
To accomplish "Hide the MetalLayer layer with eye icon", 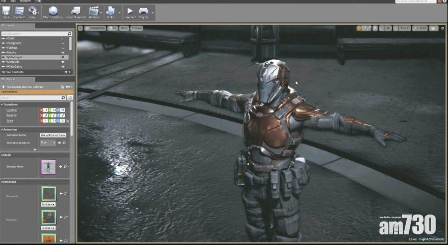I will tap(63, 57).
